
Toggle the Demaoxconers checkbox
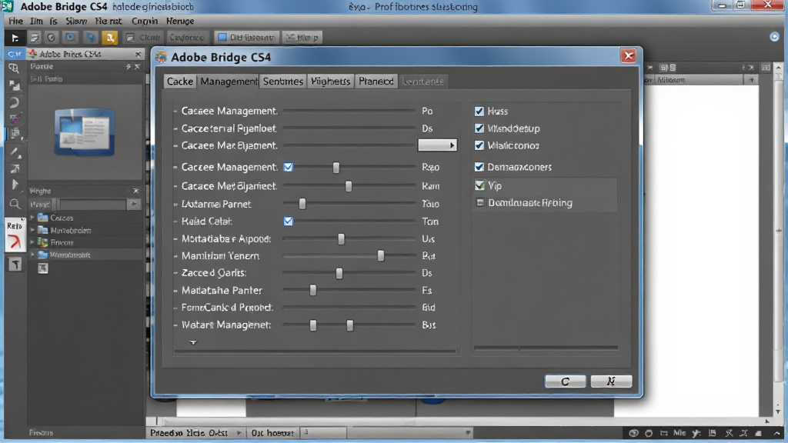tap(479, 167)
